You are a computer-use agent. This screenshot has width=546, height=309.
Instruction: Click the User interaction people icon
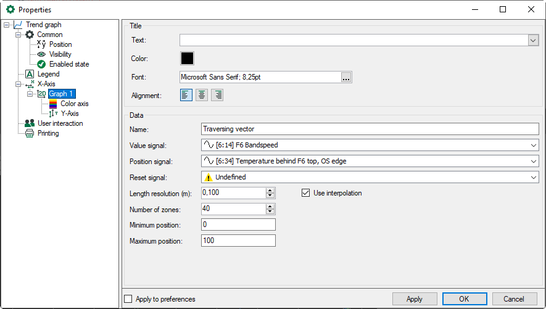point(29,123)
